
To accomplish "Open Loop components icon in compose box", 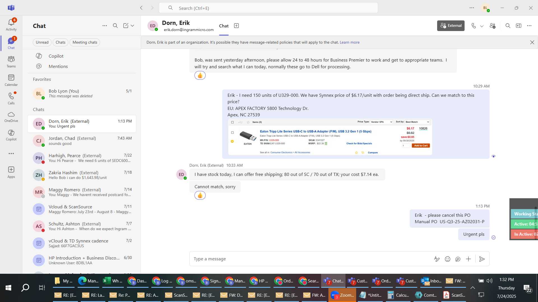I will (458, 259).
